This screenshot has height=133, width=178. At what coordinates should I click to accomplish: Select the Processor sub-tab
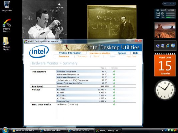pyautogui.click(x=82, y=57)
